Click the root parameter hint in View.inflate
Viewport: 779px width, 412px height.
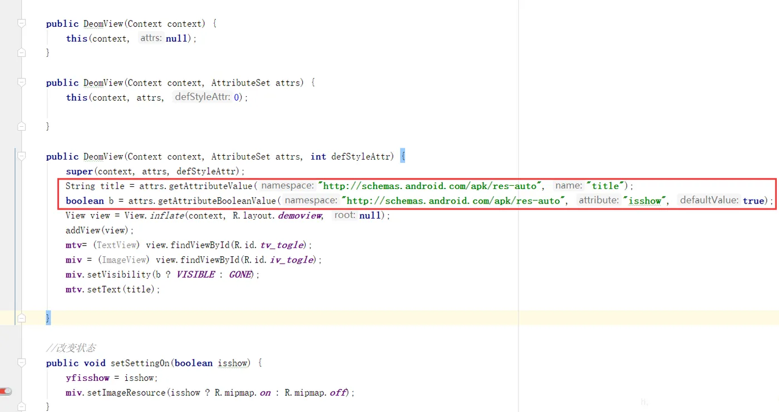(344, 215)
